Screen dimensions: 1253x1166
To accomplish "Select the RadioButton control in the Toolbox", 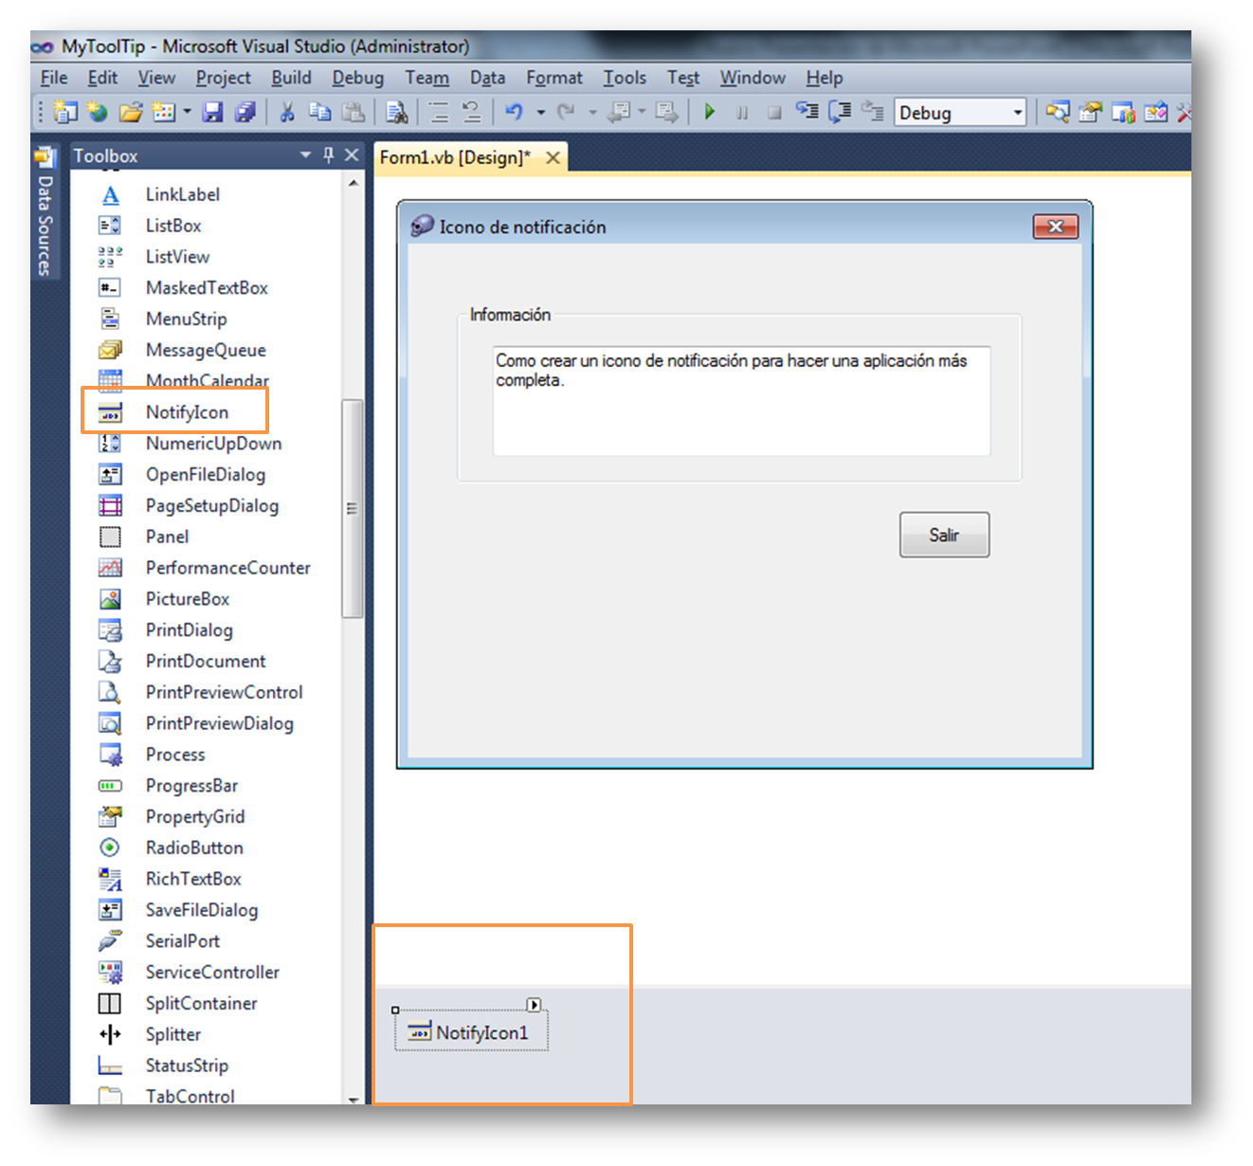I will [x=193, y=847].
